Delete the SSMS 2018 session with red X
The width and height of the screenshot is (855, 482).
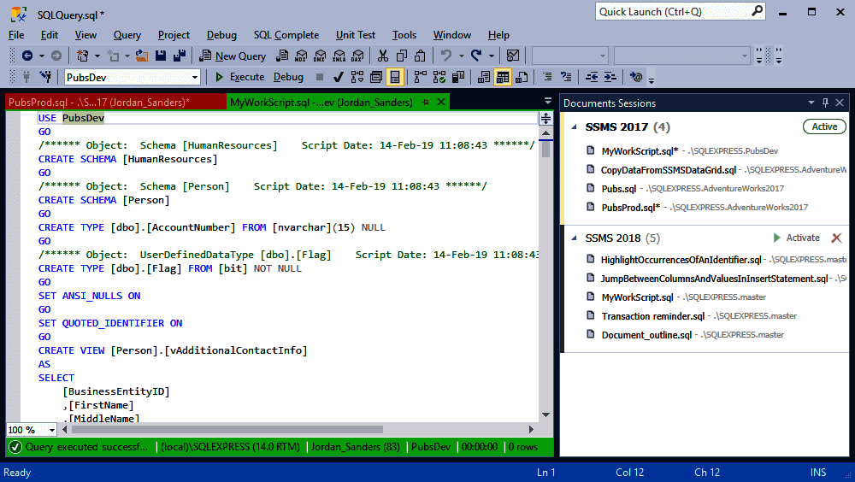[x=836, y=238]
